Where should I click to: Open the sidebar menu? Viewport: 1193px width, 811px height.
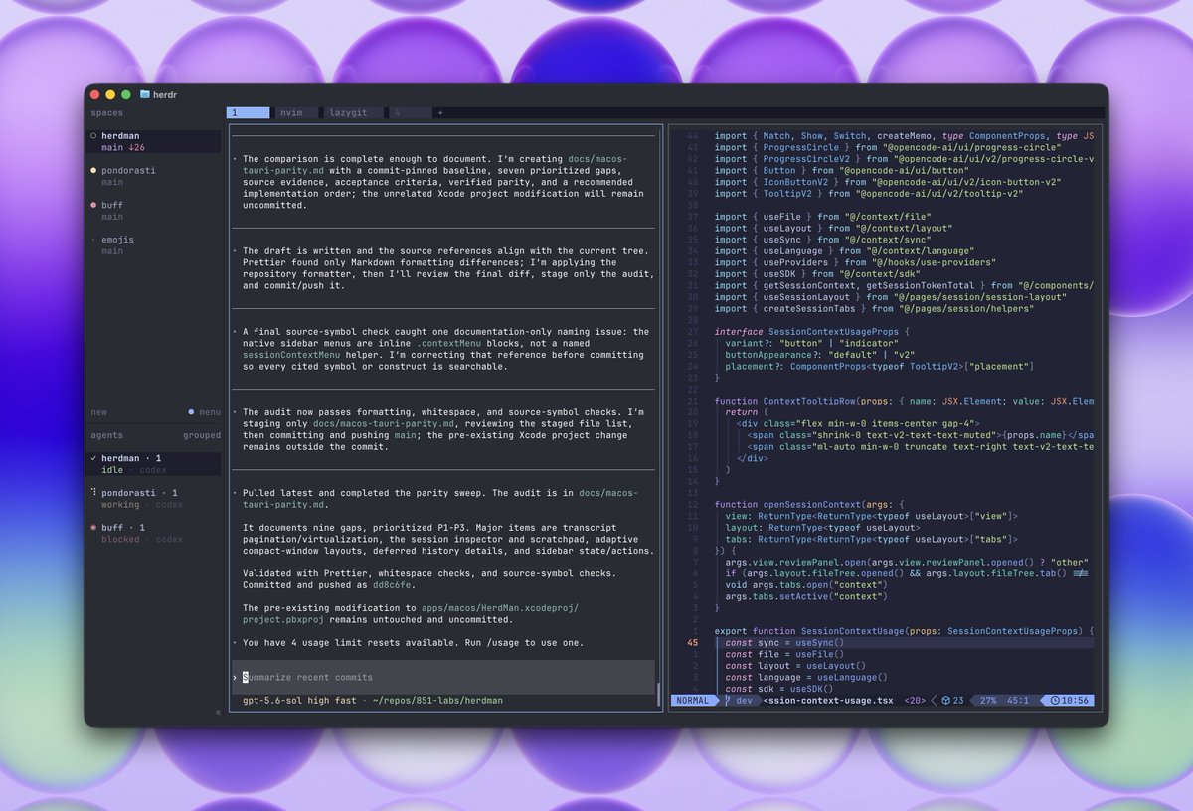coord(210,411)
